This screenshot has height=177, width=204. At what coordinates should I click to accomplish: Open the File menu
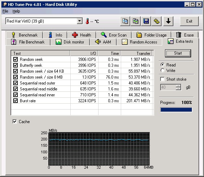click(5, 11)
